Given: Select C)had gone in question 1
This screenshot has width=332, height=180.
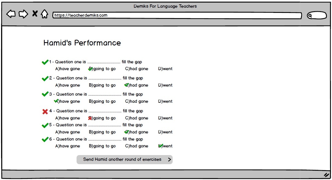Looking at the screenshot, I should click(137, 69).
